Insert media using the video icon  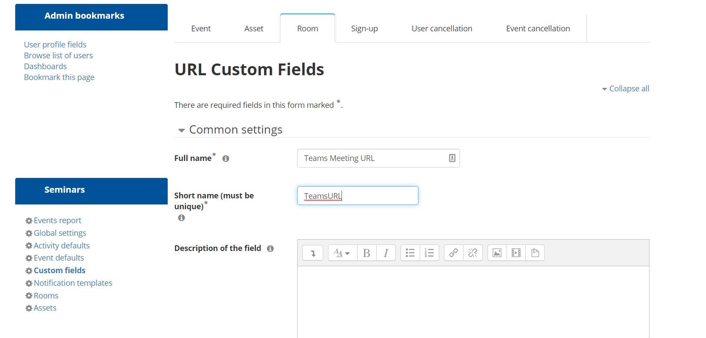516,253
